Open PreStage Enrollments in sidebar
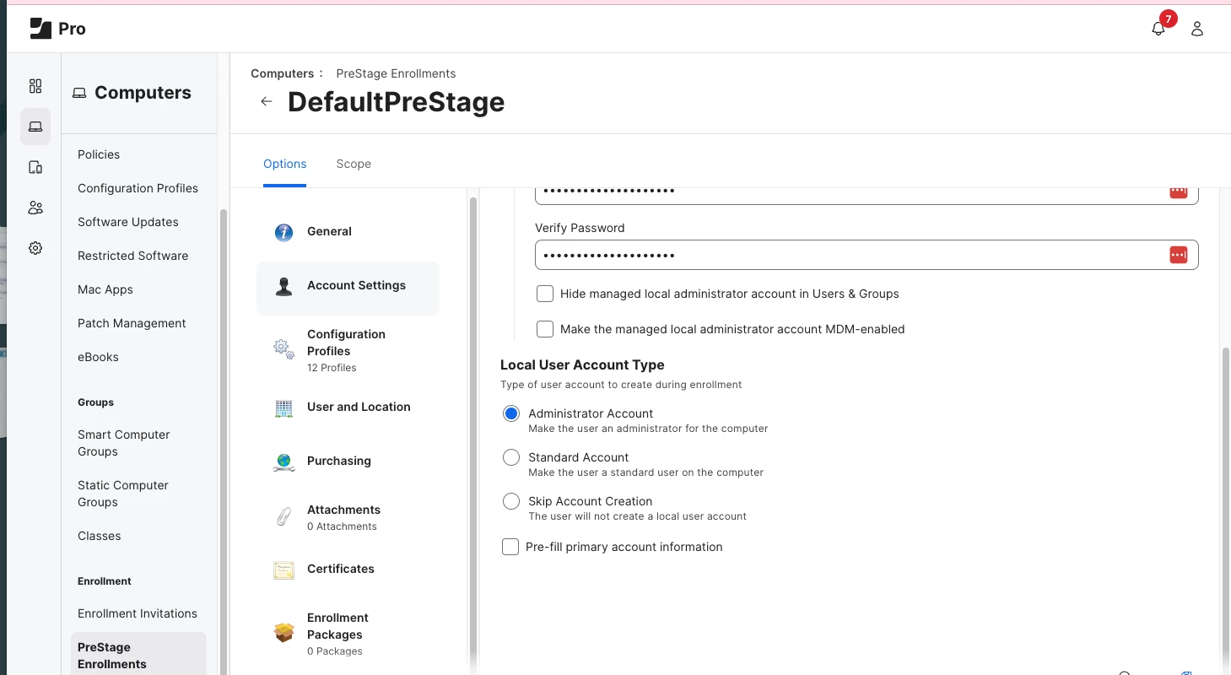Screen dimensions: 1231x675 coord(138,654)
